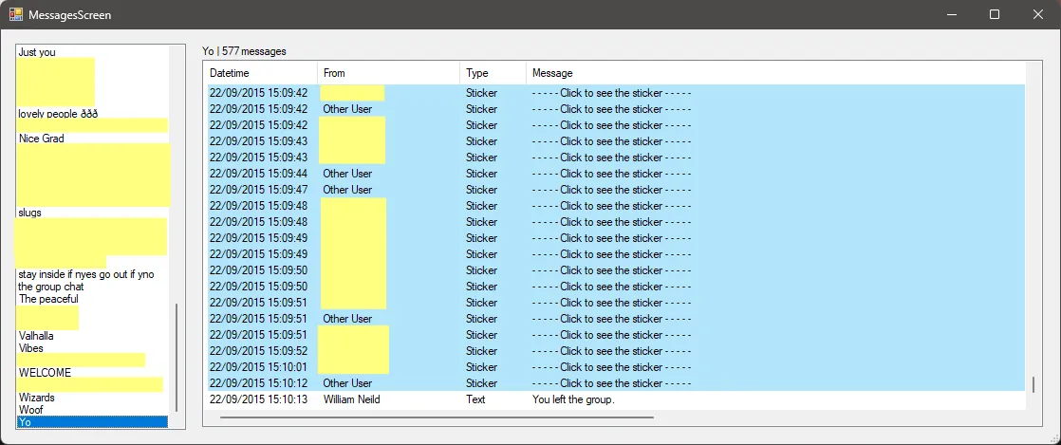Screen dimensions: 1061x445
Task: Sort by the Type column header
Action: click(x=493, y=73)
